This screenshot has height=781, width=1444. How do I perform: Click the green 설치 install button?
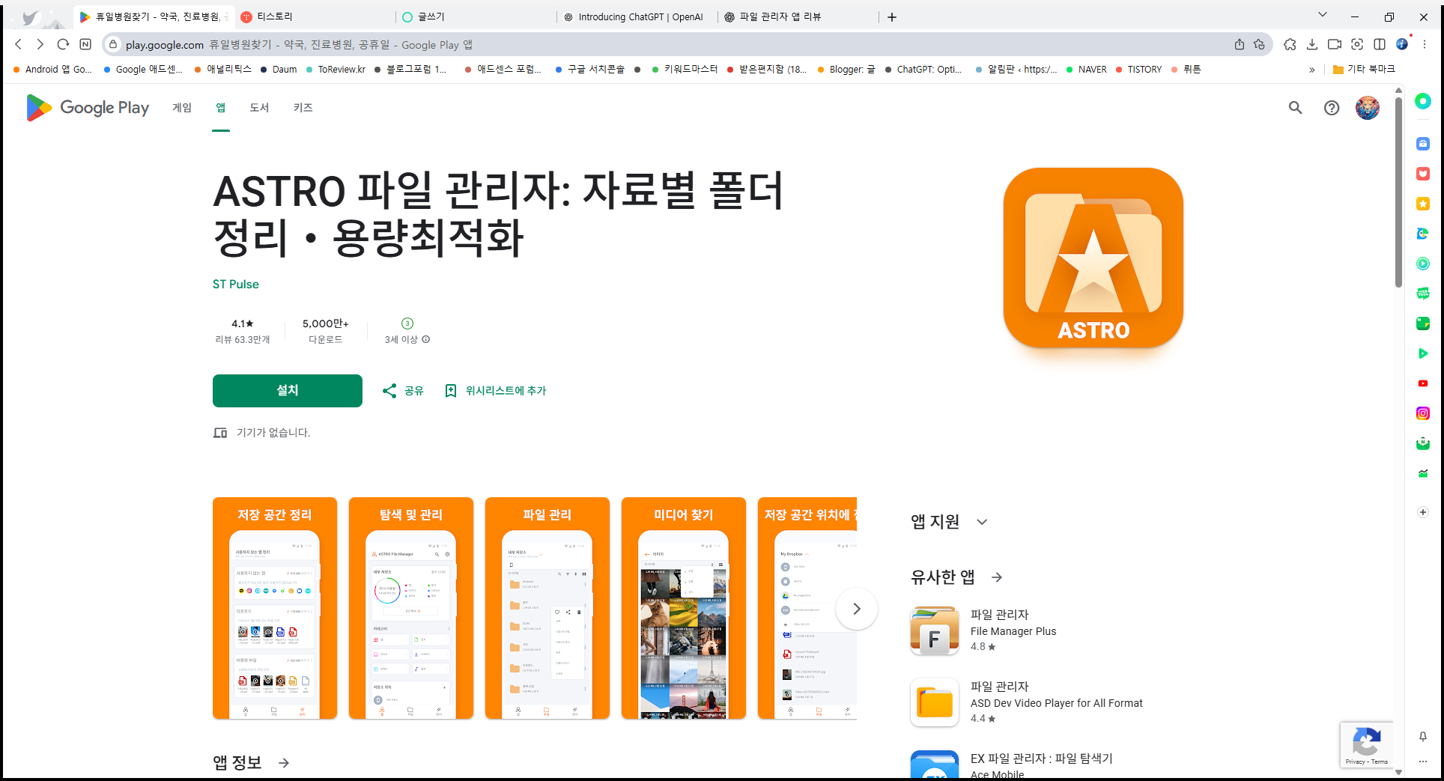[287, 390]
